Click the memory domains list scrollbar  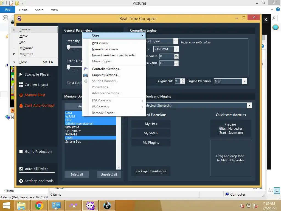(119, 143)
